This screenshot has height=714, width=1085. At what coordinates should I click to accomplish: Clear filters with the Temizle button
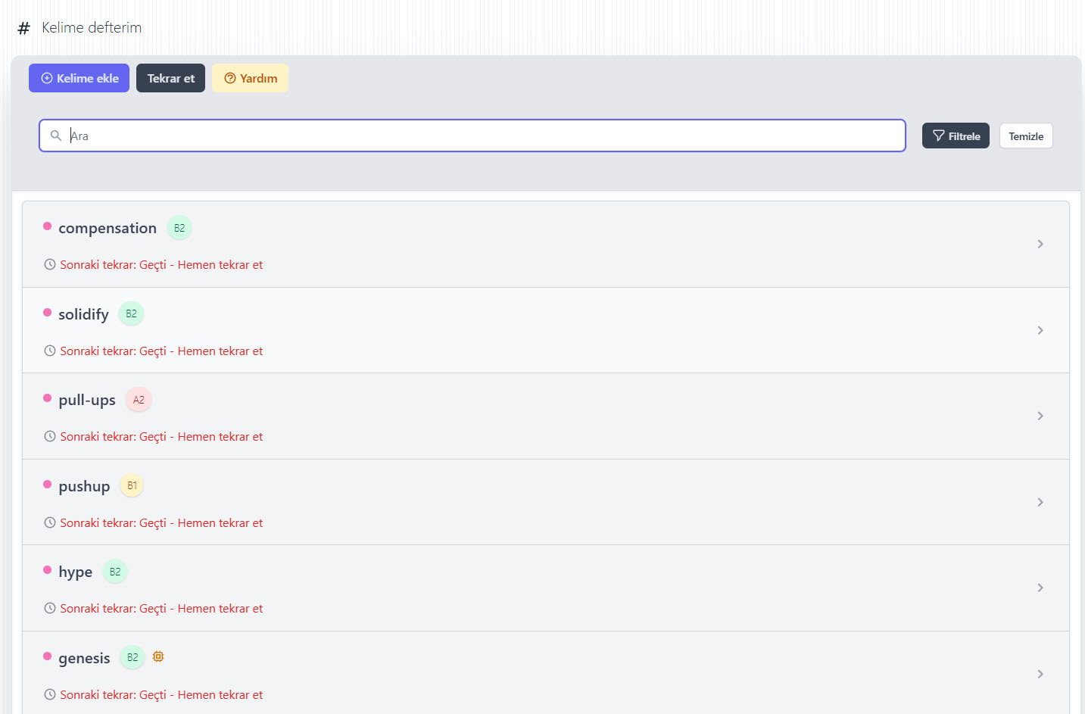point(1025,136)
